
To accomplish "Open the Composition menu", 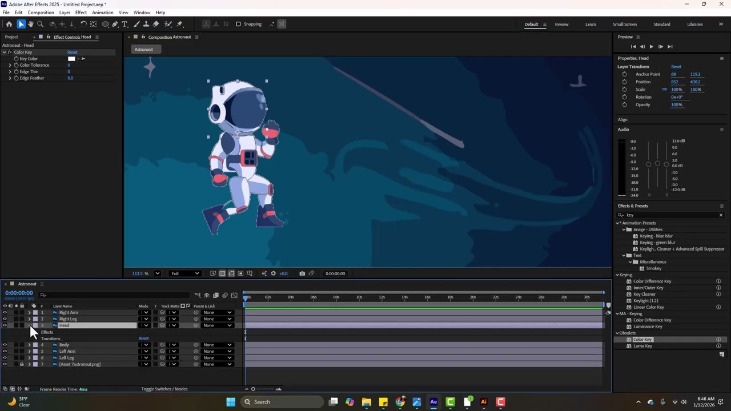I will (41, 13).
